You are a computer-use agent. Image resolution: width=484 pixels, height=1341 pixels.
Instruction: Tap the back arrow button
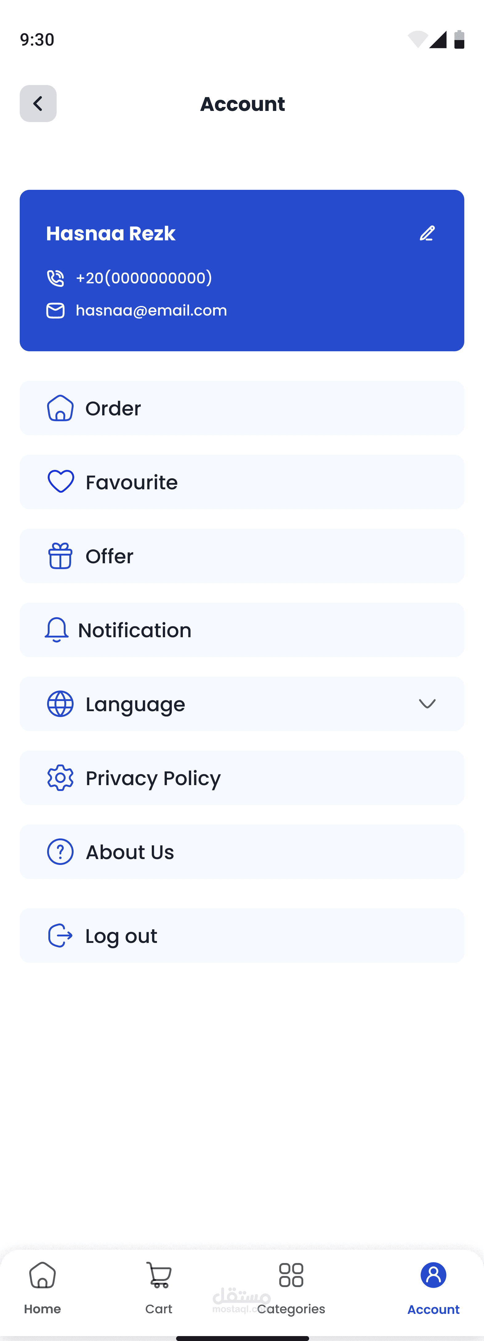(38, 104)
